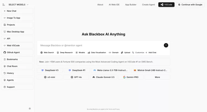This screenshot has height=112, width=207.
Task: Focus the Message Blackbox input field
Action: (x=101, y=45)
